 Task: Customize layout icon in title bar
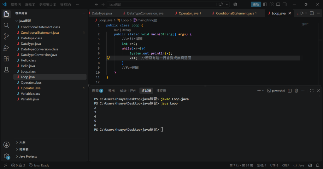tap(272, 4)
